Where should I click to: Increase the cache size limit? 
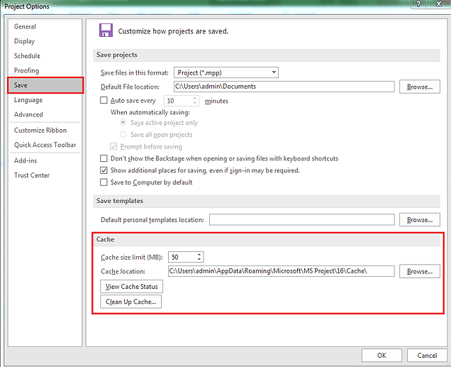pyautogui.click(x=199, y=254)
